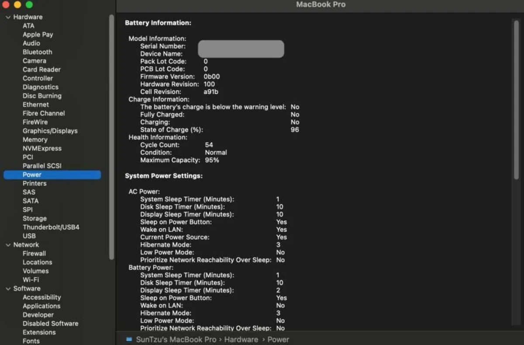This screenshot has height=345, width=524.
Task: Click the laptop icon in path bar
Action: (129, 339)
